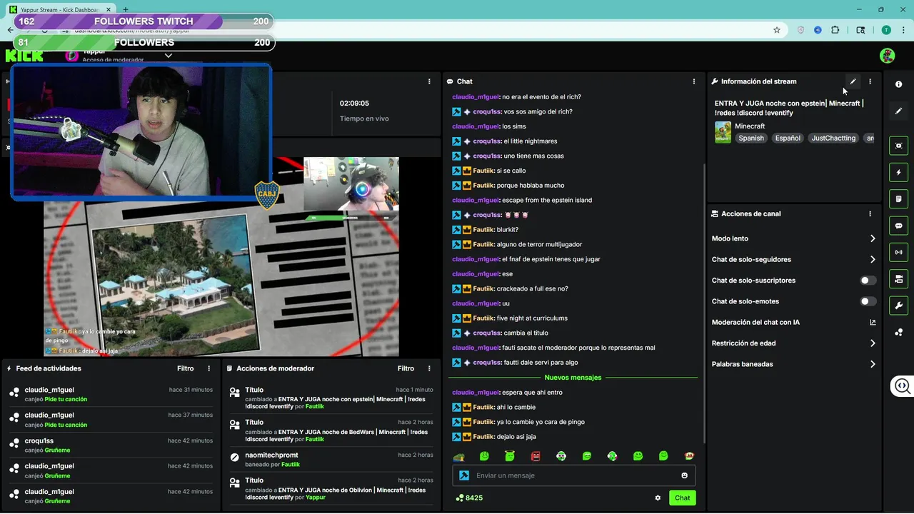This screenshot has height=514, width=914.
Task: Click croqu1ss Gruñeme activity entry
Action: click(x=112, y=445)
